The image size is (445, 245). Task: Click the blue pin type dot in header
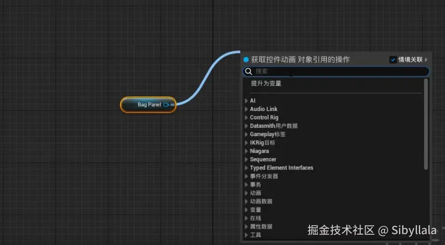coord(246,60)
